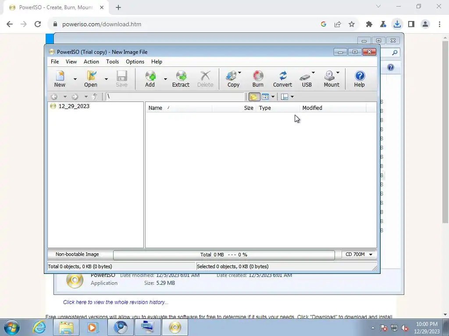
Task: Open the CD 700M media size dropdown
Action: 359,254
